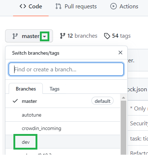Open the Code tab
This screenshot has width=148, height=155.
[31, 7]
